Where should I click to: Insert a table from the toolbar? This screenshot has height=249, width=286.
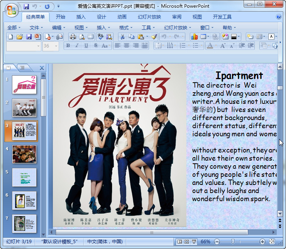[x=203, y=37]
